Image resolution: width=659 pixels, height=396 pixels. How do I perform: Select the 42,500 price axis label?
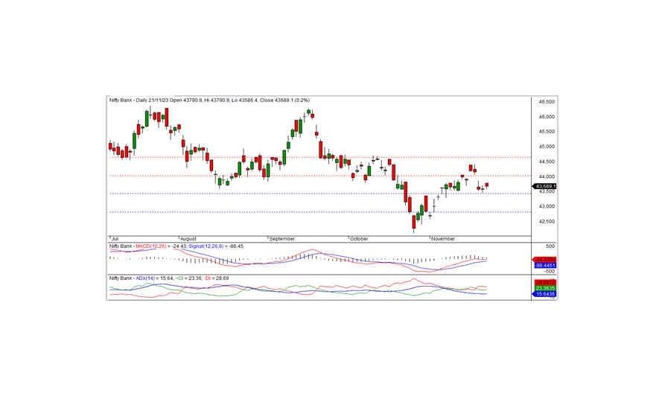[547, 221]
